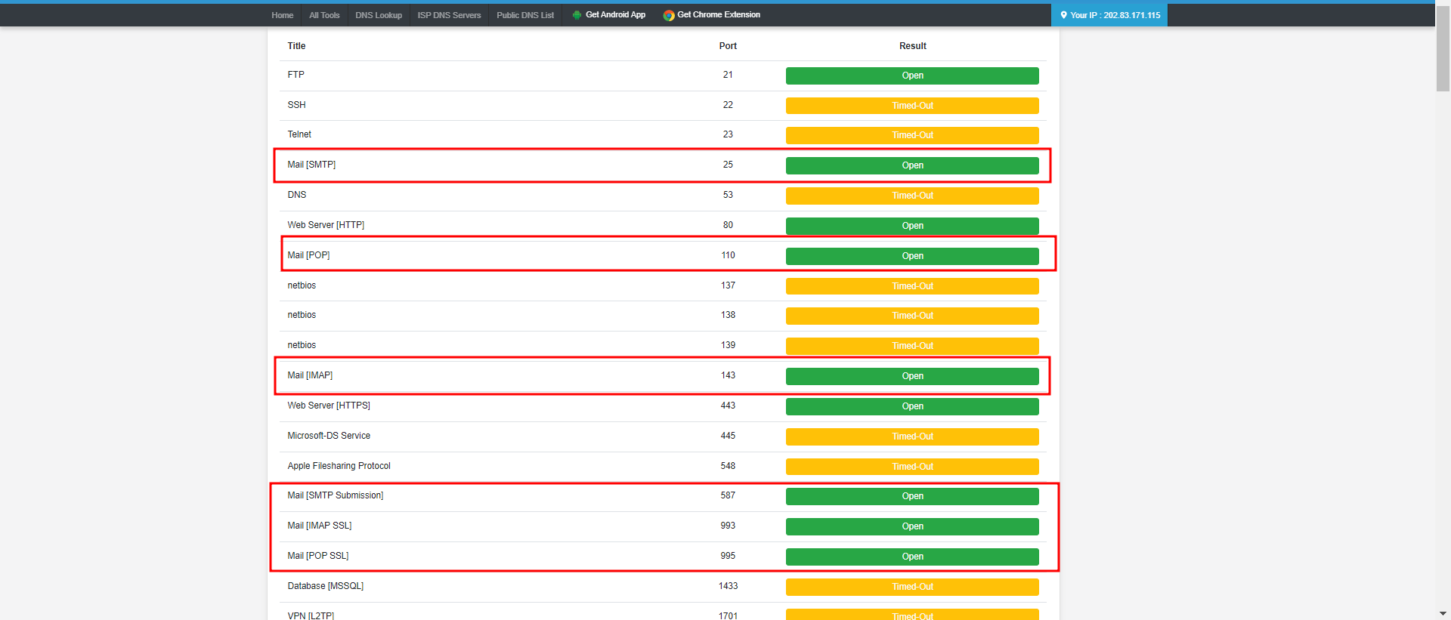The width and height of the screenshot is (1451, 620).
Task: Click the Timed-Out badge for Database [MSSQL]
Action: click(912, 587)
